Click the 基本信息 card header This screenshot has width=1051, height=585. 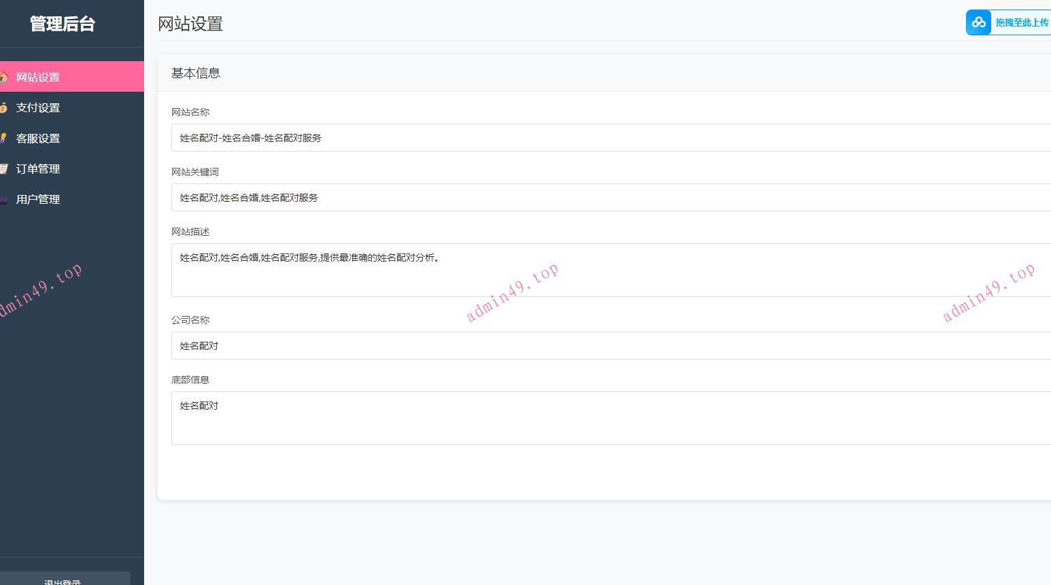tap(196, 73)
